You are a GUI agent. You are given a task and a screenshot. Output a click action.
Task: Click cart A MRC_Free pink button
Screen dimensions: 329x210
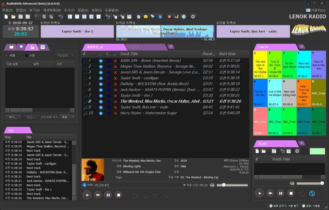pos(260,121)
